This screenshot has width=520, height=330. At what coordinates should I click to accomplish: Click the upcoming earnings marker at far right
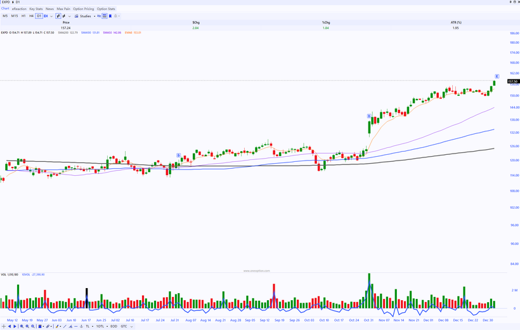tap(497, 76)
